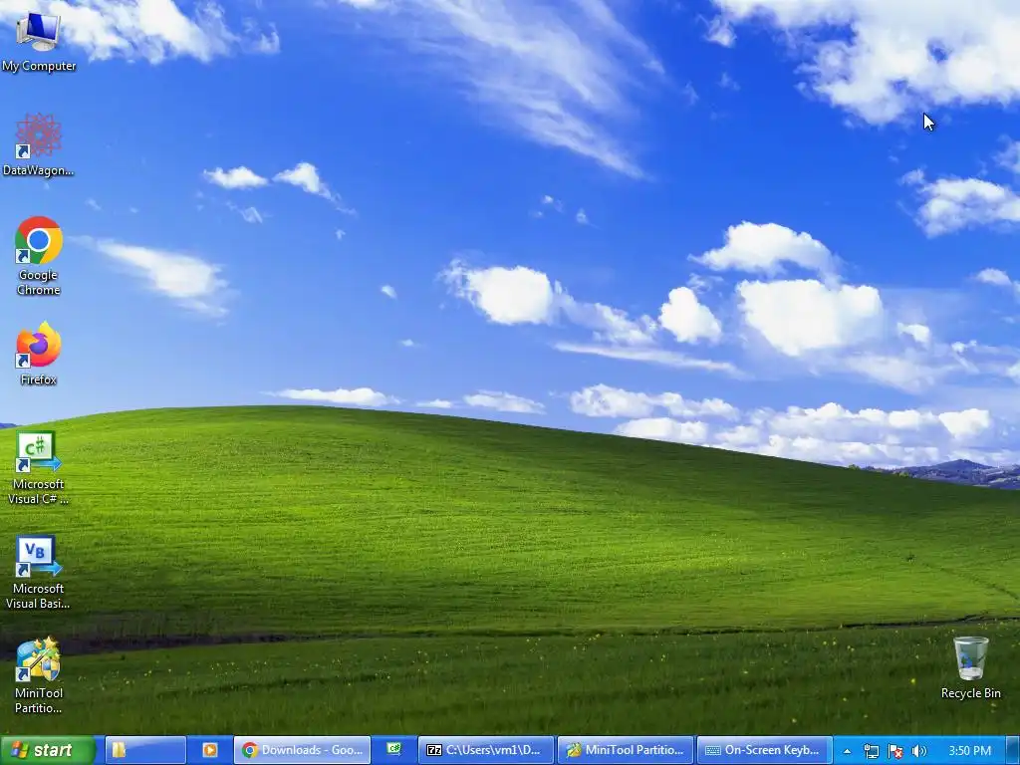The image size is (1020, 765).
Task: Select the Google Chrome desktop shortcut
Action: pyautogui.click(x=39, y=256)
